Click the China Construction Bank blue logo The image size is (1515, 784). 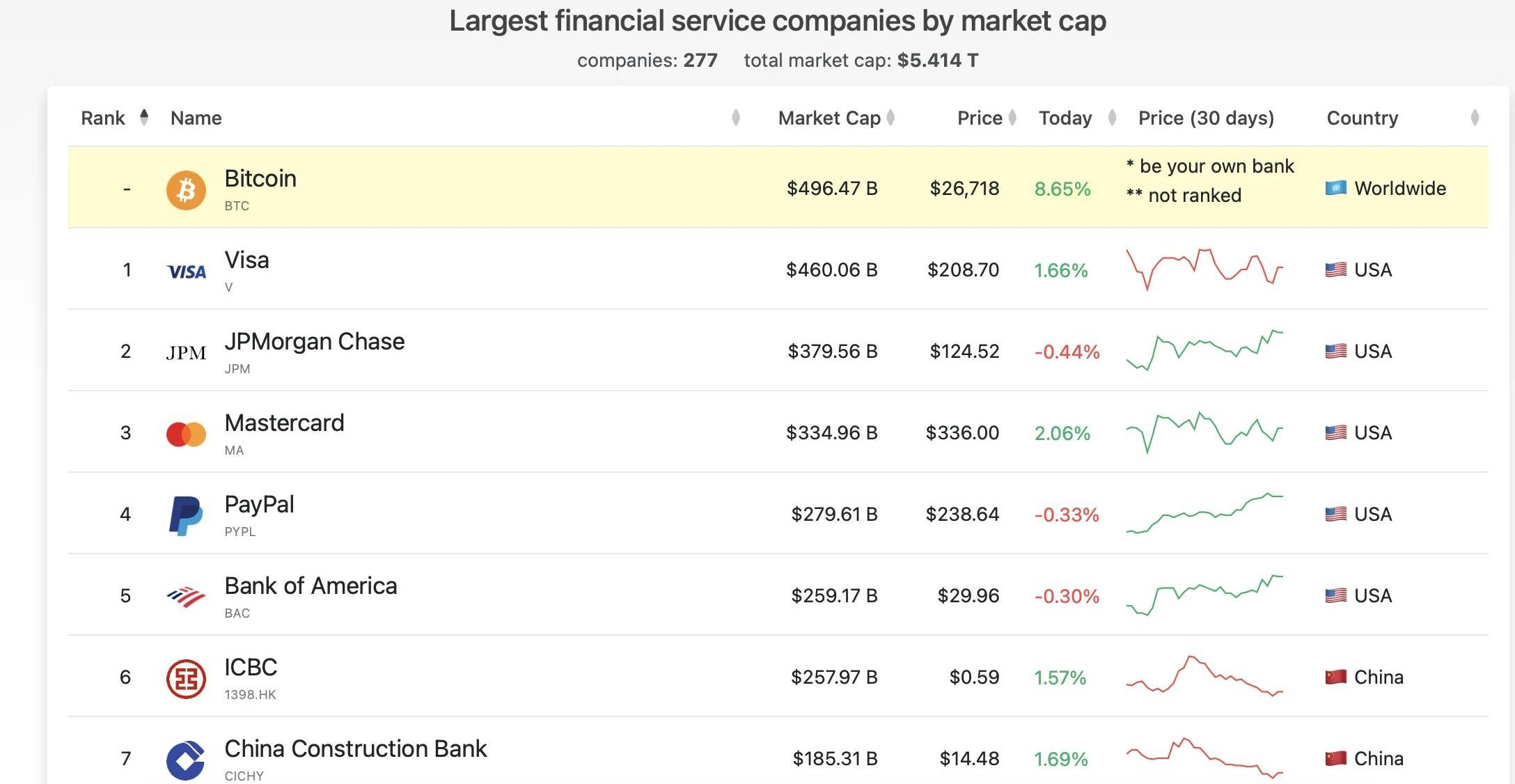[186, 760]
